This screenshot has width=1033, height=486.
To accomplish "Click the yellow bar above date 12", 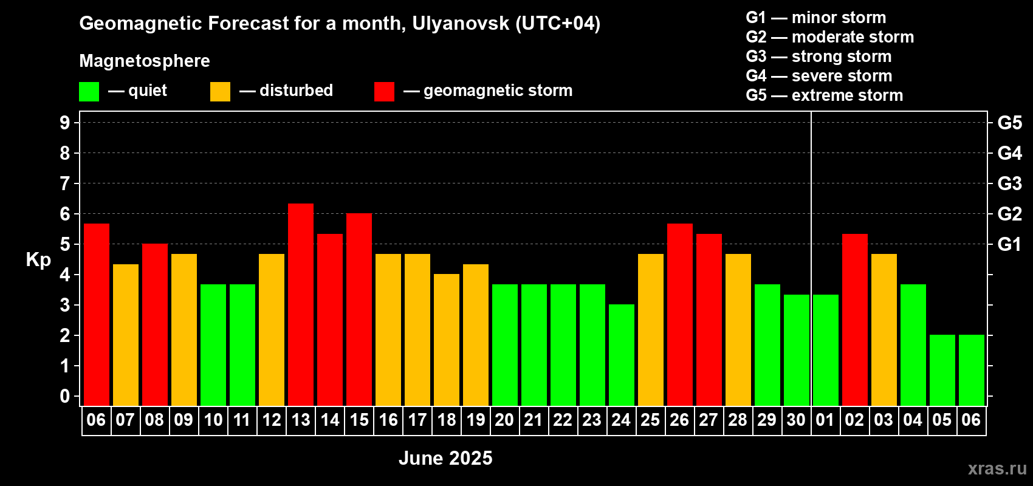I will point(272,330).
